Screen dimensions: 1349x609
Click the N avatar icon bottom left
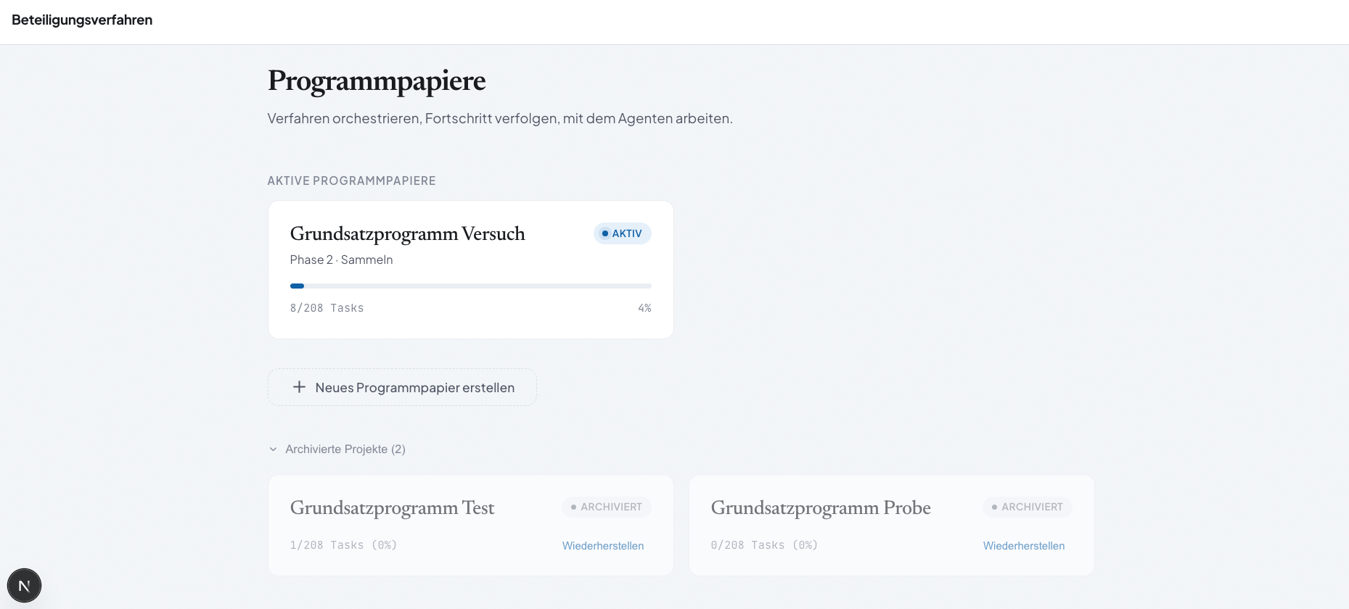[24, 585]
